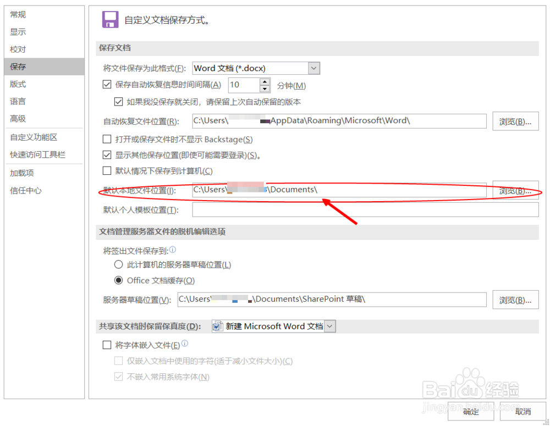
Task: Select the 保存 settings category
Action: tap(44, 67)
